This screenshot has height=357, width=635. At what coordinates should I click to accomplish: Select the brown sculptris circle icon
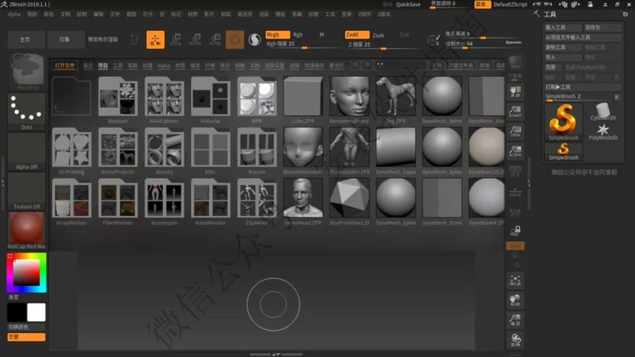click(235, 39)
